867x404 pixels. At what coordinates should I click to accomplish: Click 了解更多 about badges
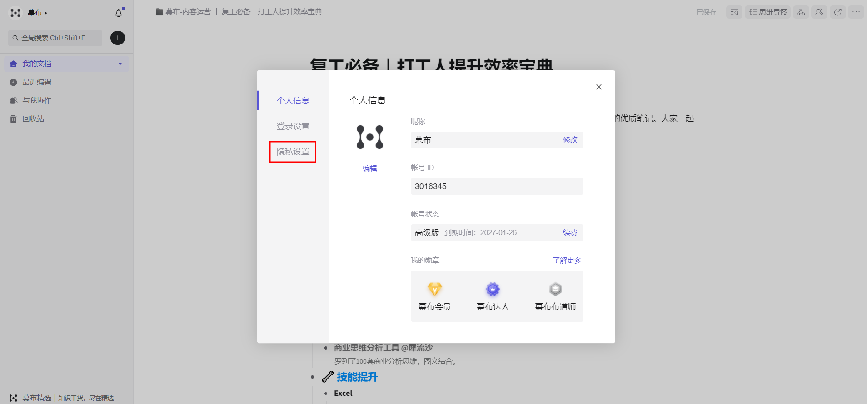567,260
